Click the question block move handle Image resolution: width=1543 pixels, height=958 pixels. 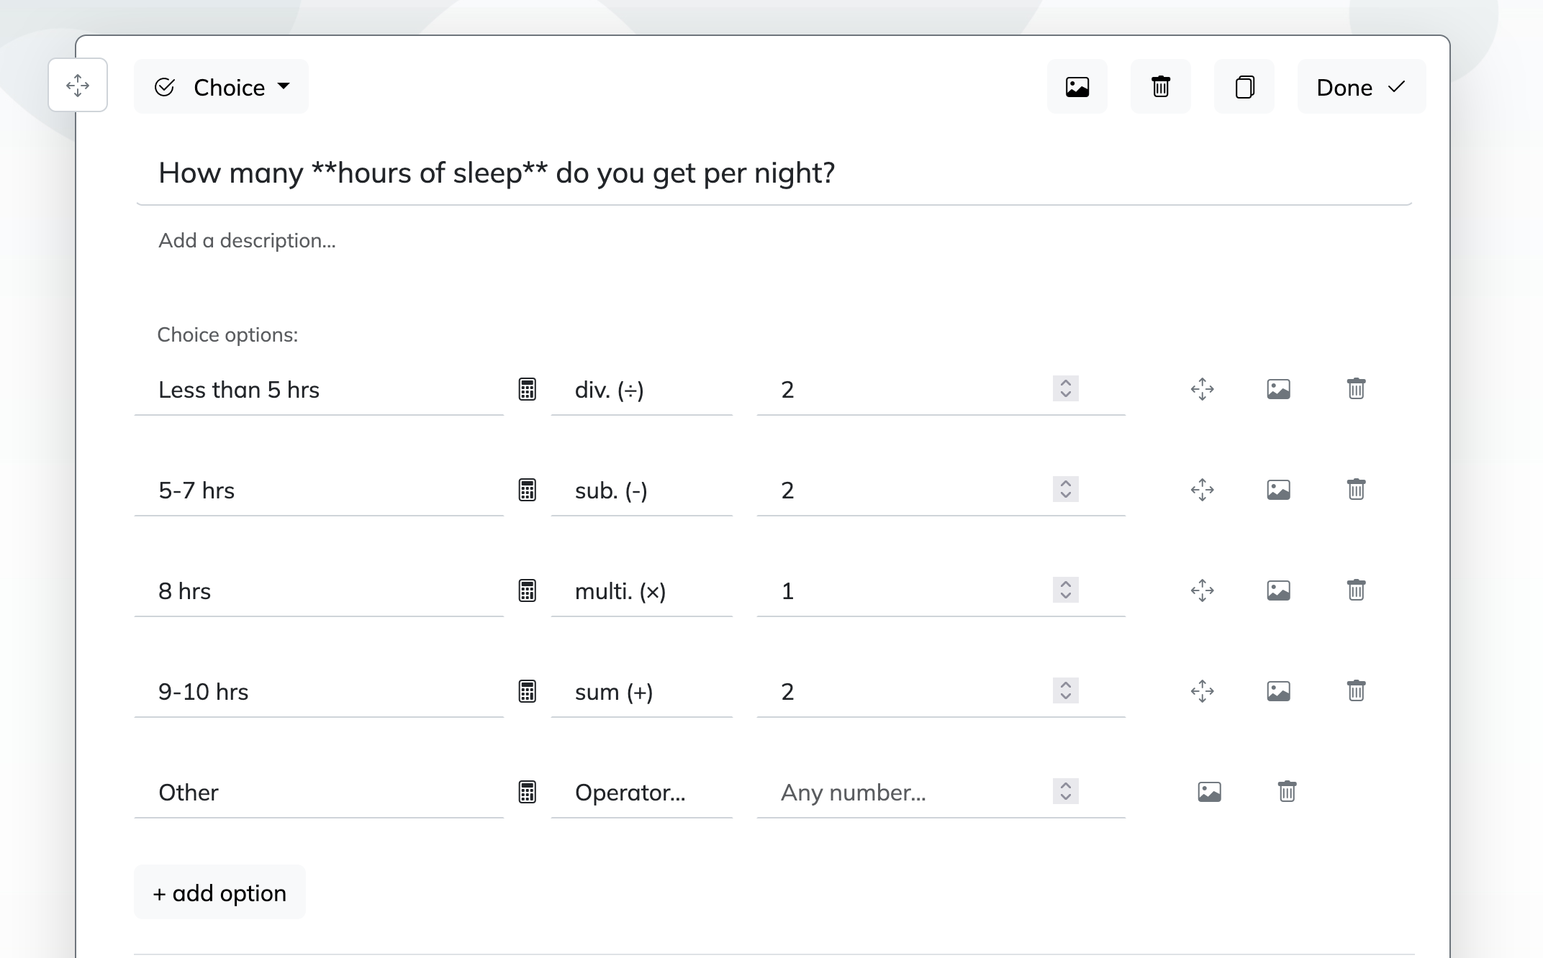(x=78, y=86)
